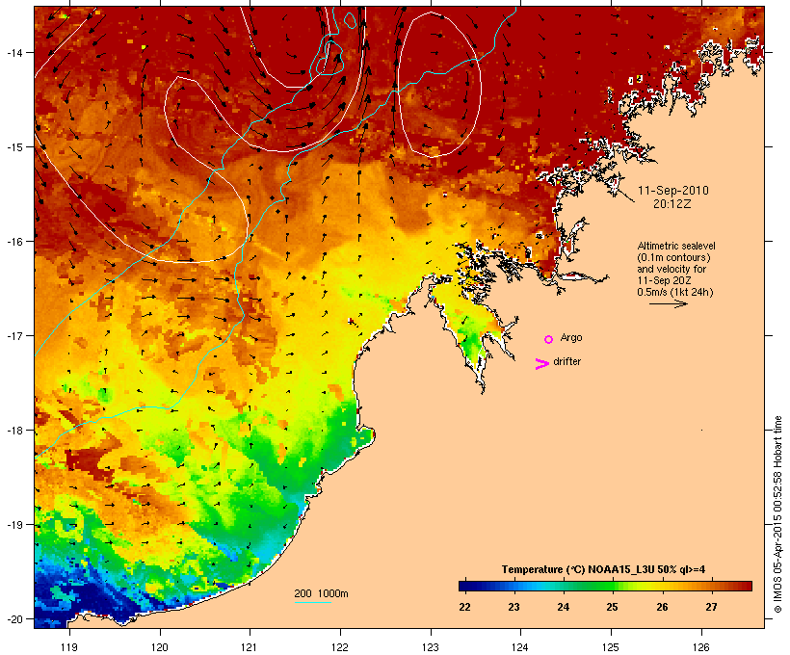The width and height of the screenshot is (790, 655).
Task: Click the 'and velocity for' text
Action: (x=671, y=269)
